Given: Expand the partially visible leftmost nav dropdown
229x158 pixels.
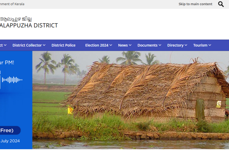Looking at the screenshot, I should tap(3, 45).
